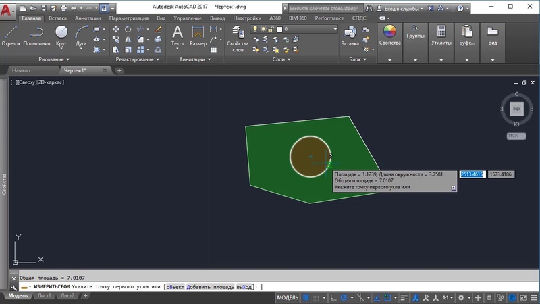Select the Полилиния polyline tool
Viewport: 540px width, 304px height.
[36, 36]
